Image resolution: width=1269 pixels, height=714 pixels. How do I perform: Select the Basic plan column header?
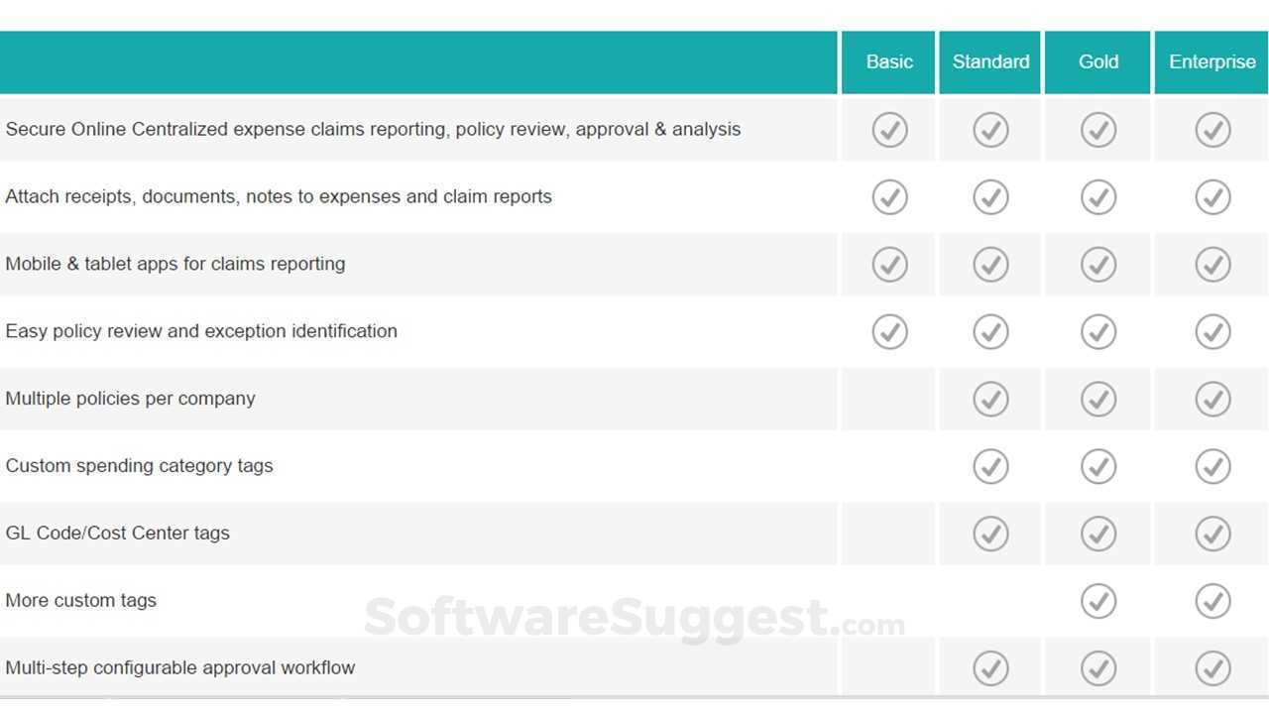(888, 61)
